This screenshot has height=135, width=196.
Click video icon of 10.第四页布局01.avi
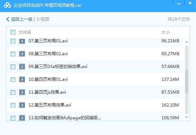point(22,79)
